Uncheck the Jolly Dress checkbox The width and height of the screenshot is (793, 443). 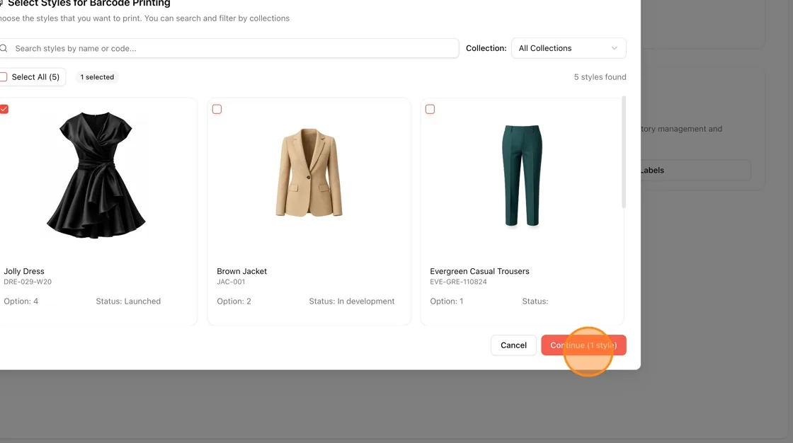[x=4, y=109]
